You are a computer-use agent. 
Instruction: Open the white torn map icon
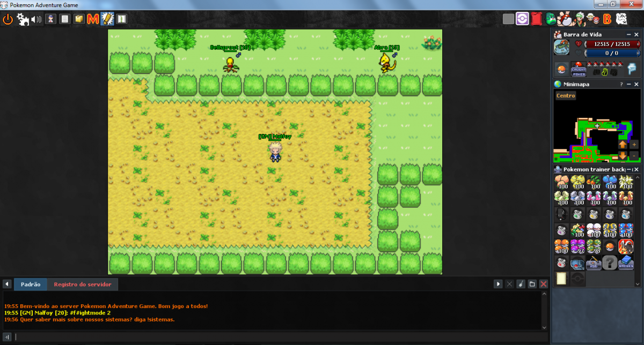621,19
